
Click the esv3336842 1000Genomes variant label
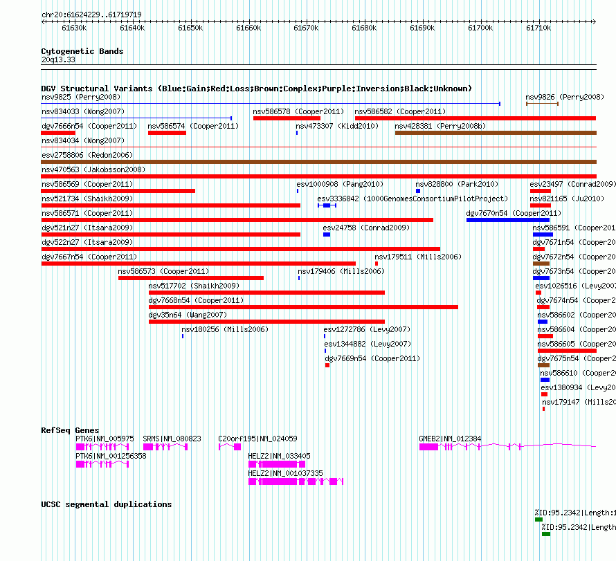413,199
